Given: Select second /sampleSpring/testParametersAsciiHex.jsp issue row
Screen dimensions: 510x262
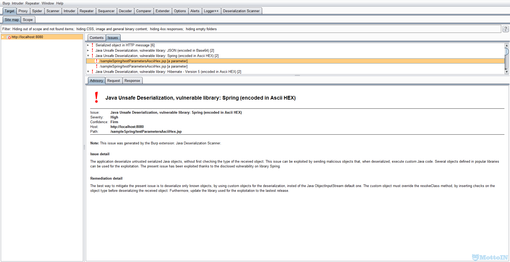Looking at the screenshot, I should coord(295,66).
